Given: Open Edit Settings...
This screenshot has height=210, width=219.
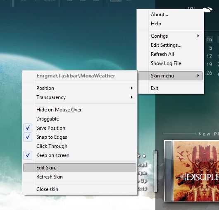Looking at the screenshot, I should coord(170,45).
